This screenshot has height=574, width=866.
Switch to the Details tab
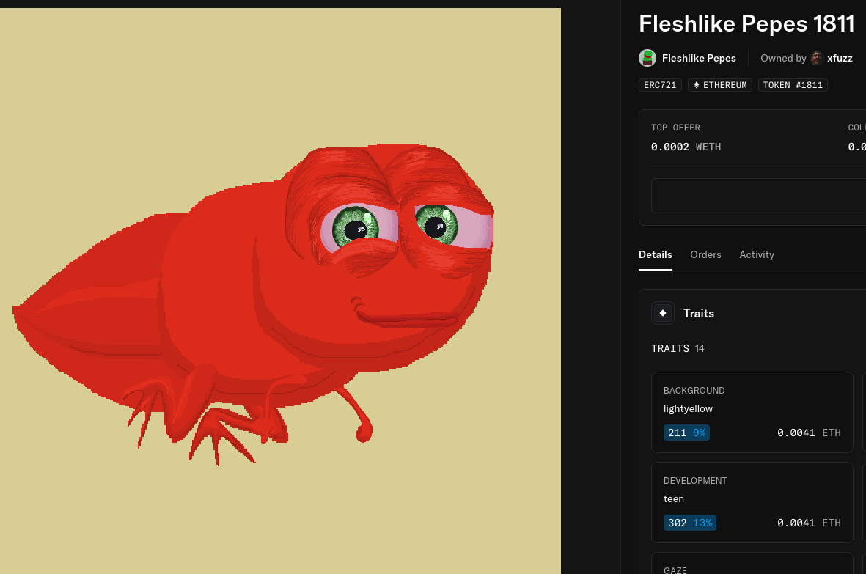[655, 255]
